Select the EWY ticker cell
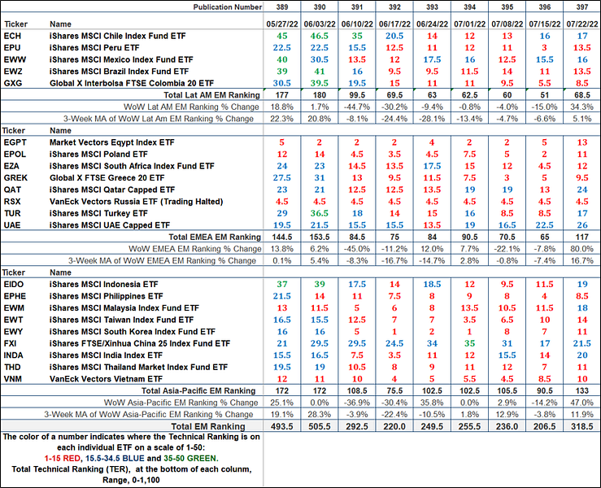601x488 pixels. (13, 332)
